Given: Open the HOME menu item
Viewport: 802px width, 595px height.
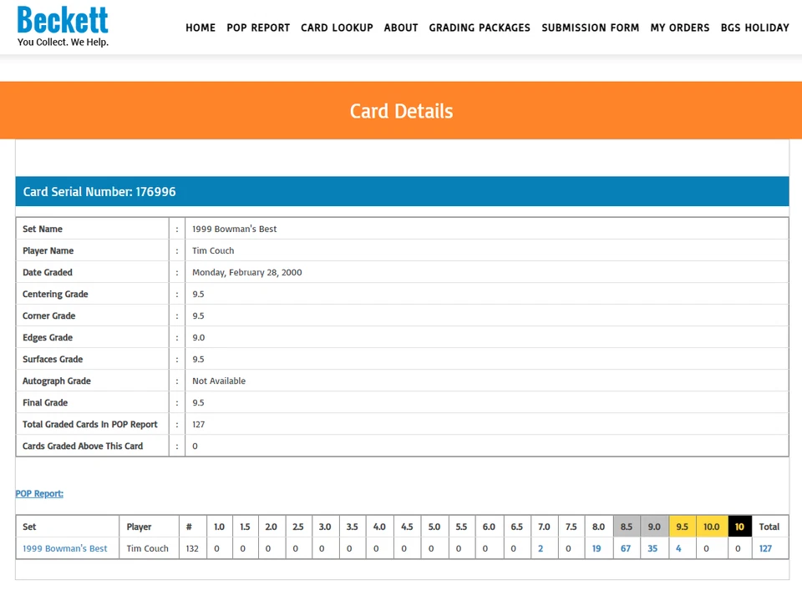Looking at the screenshot, I should [200, 28].
